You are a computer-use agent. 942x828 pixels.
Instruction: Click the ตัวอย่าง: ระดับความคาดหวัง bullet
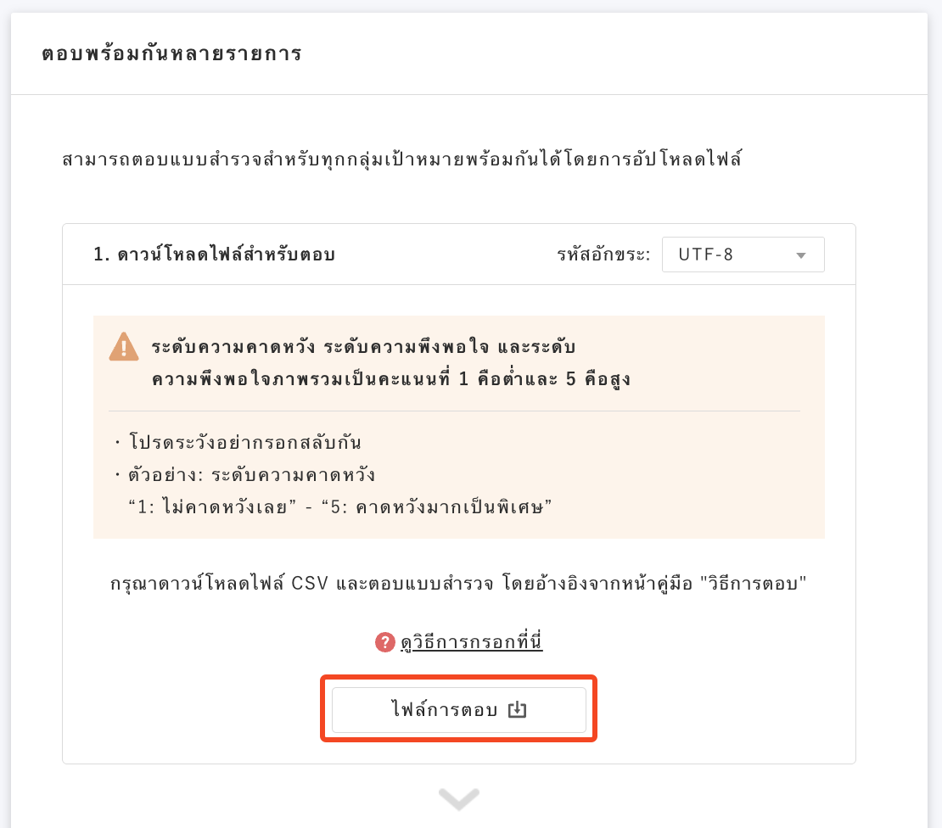click(x=245, y=475)
